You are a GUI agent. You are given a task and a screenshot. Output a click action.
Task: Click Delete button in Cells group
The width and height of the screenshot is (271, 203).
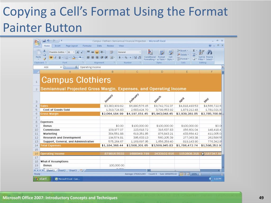183,55
